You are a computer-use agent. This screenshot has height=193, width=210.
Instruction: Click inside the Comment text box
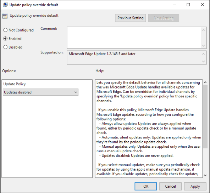tap(134, 38)
